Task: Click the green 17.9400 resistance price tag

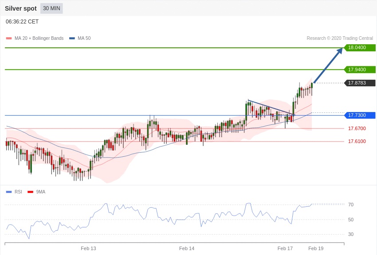Action: pos(360,70)
